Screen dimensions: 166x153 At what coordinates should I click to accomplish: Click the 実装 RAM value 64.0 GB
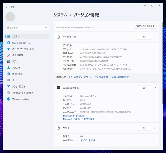pos(93,53)
